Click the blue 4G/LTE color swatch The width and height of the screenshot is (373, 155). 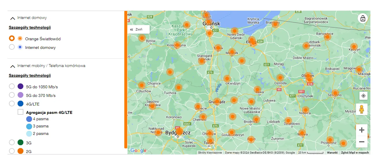pos(20,104)
